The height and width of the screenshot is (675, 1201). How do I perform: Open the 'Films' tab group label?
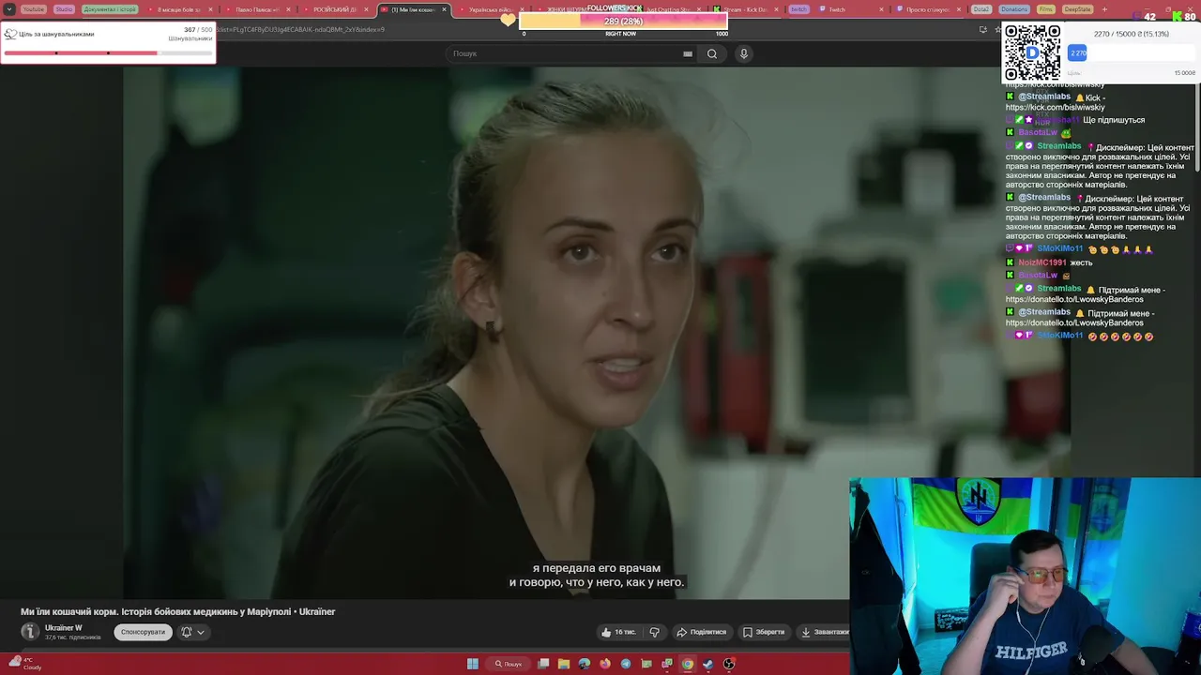[1046, 9]
